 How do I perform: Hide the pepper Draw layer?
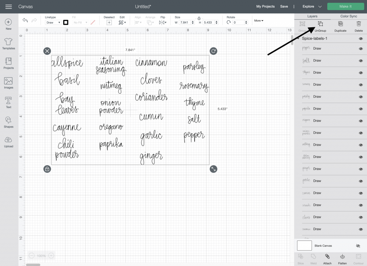pyautogui.click(x=361, y=49)
